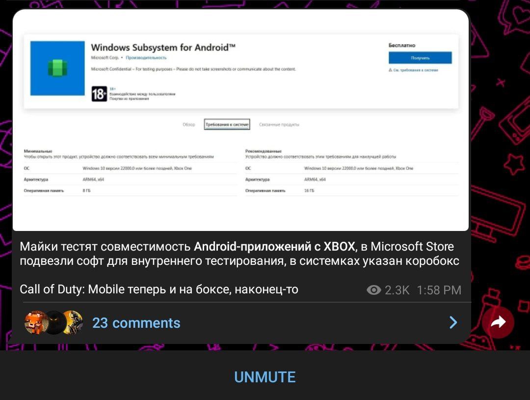Click the yellow commenter avatar

[73, 322]
